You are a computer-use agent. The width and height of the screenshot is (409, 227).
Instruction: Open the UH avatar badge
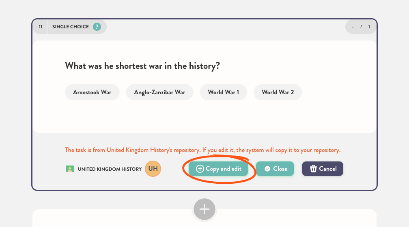coord(153,169)
